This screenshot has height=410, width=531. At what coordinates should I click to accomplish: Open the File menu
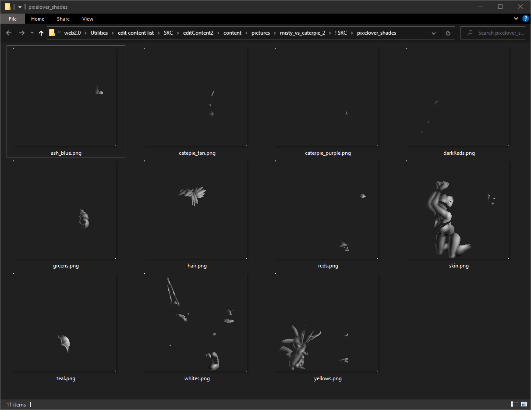[13, 19]
